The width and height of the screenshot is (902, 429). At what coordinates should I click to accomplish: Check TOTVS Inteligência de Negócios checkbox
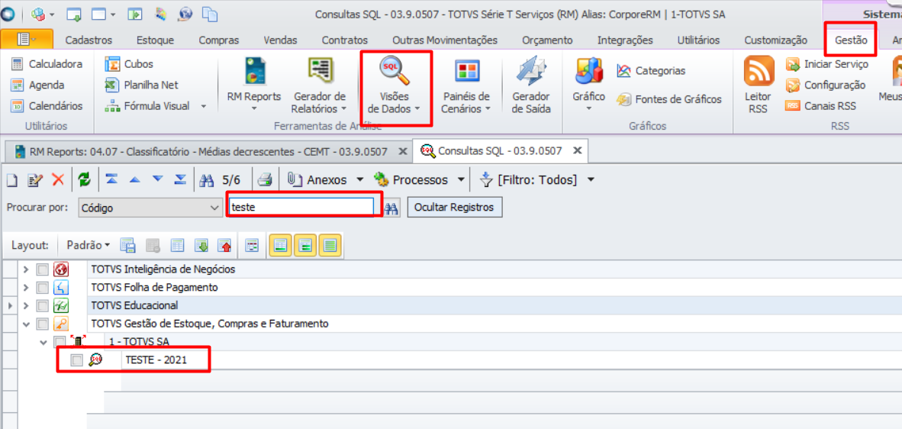pos(43,269)
